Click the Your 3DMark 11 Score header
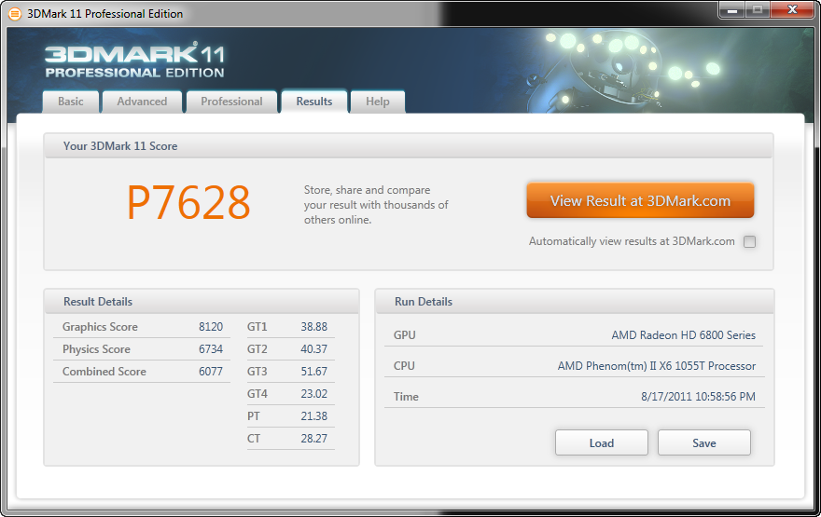 tap(409, 146)
